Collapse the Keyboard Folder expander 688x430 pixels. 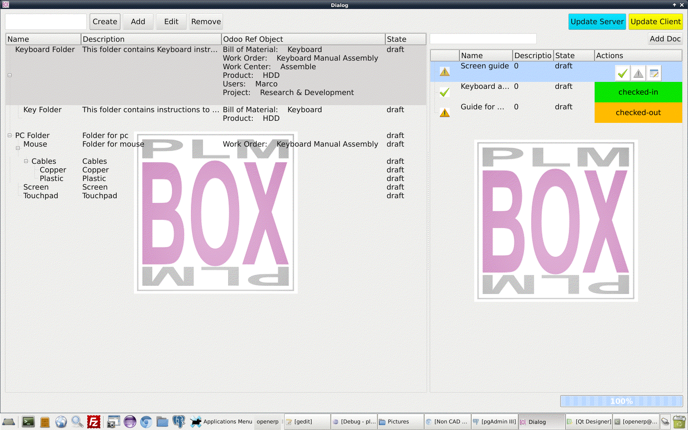[x=9, y=75]
